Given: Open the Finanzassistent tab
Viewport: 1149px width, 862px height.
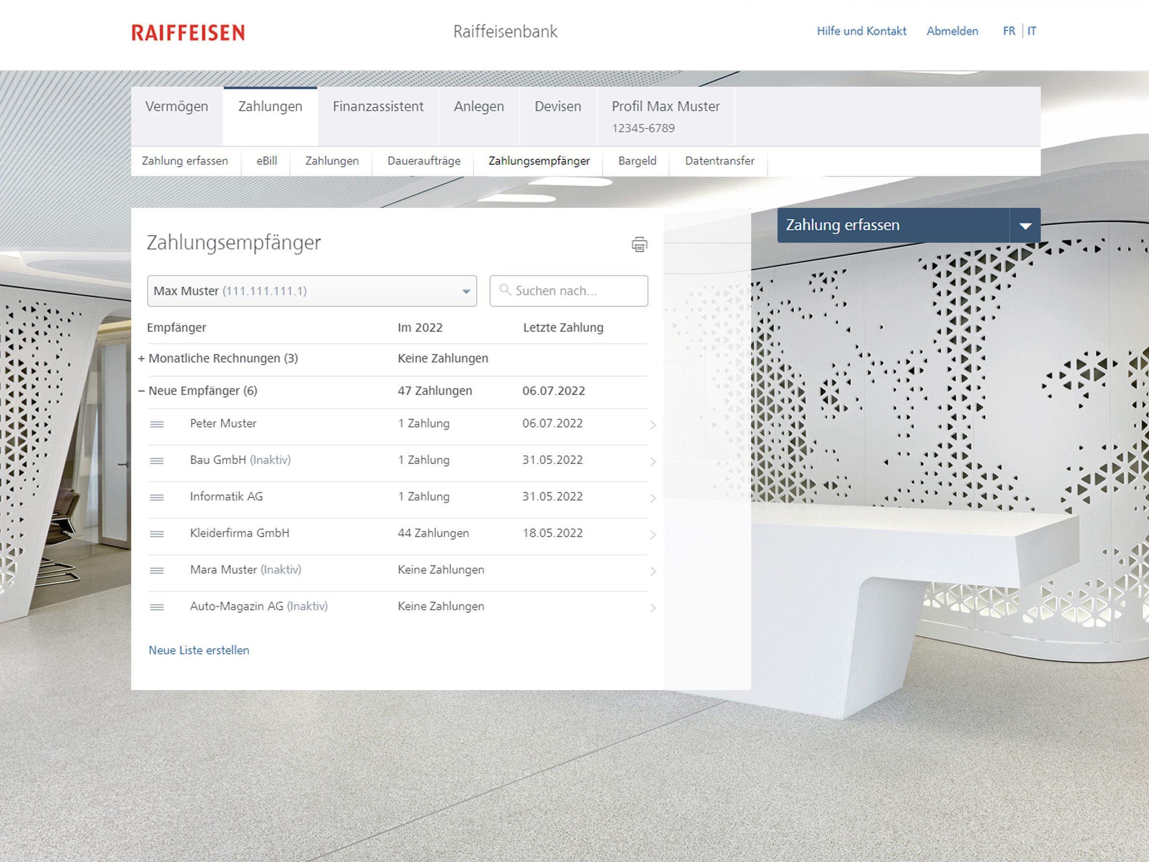Looking at the screenshot, I should click(378, 106).
